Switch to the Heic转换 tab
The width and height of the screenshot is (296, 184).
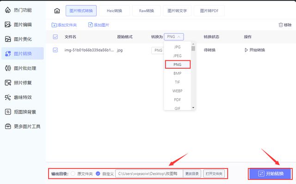pos(114,11)
